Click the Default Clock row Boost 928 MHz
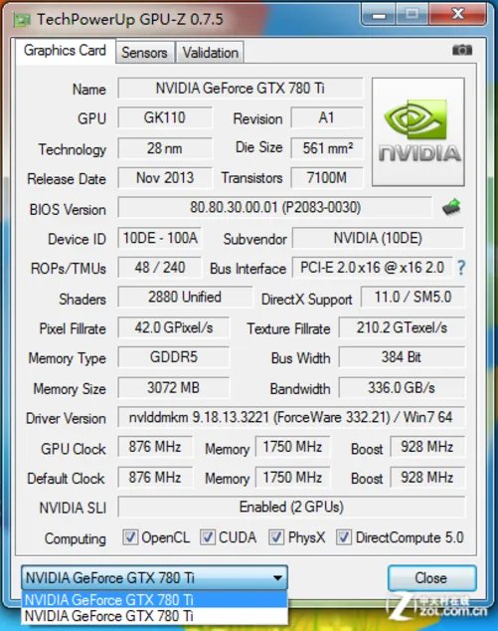 [427, 478]
